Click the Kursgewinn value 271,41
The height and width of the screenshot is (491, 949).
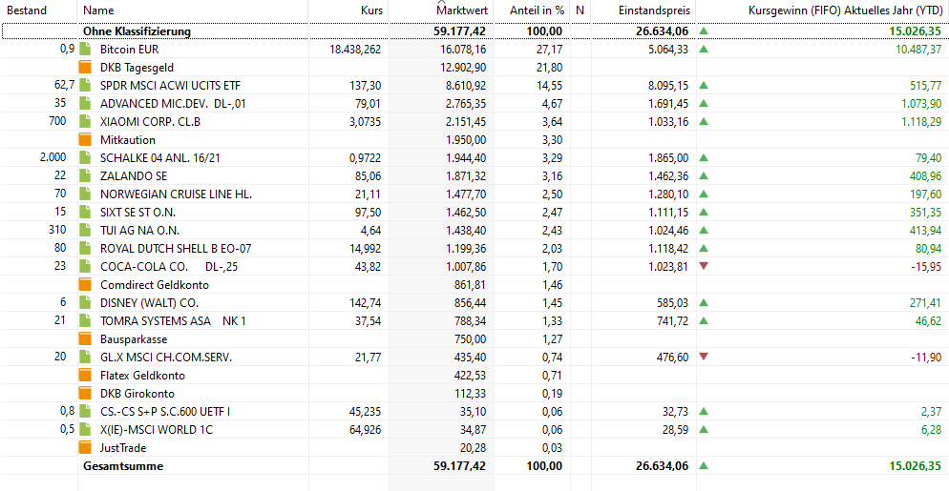(926, 302)
